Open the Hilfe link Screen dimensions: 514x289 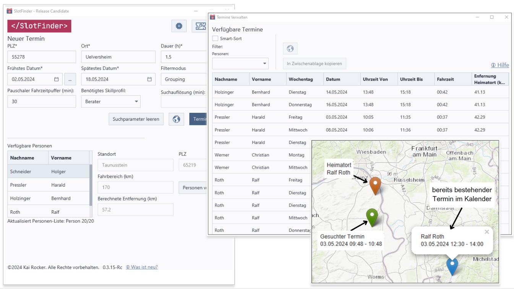click(500, 65)
